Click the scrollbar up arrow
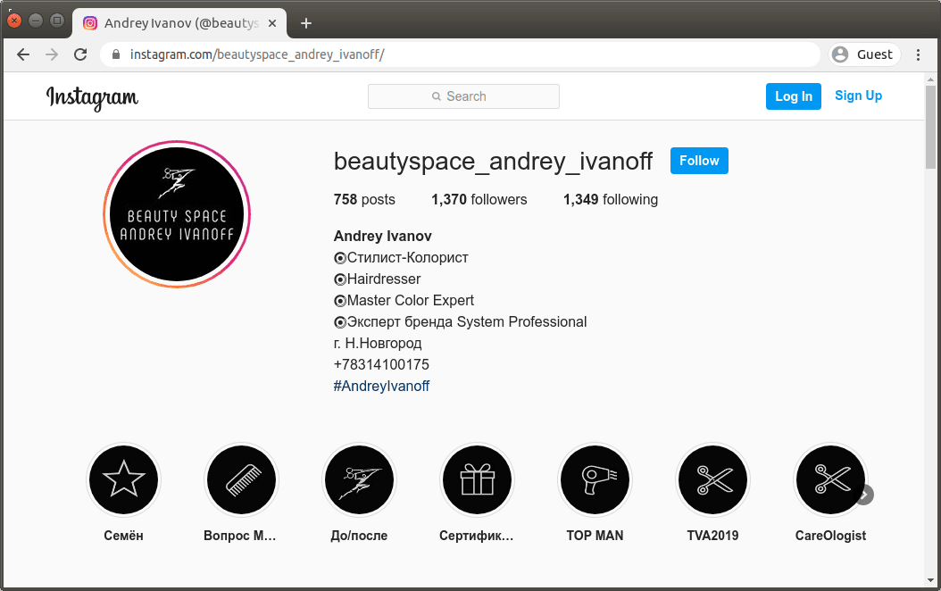 930,79
